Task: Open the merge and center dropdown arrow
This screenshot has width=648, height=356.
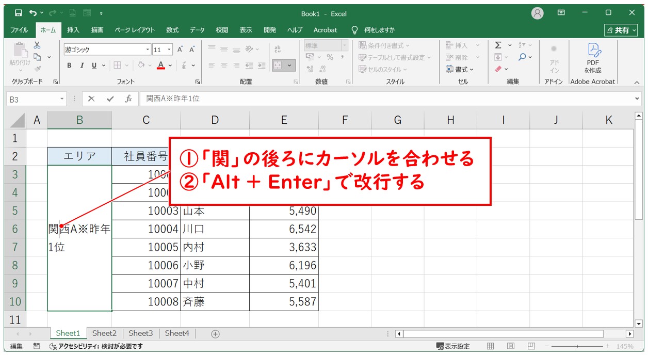Action: coord(290,66)
